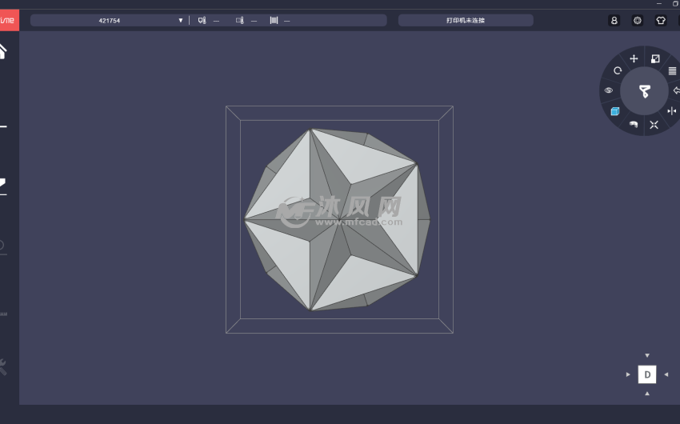Select the Scale tool in radial menu
The image size is (680, 424).
click(655, 58)
